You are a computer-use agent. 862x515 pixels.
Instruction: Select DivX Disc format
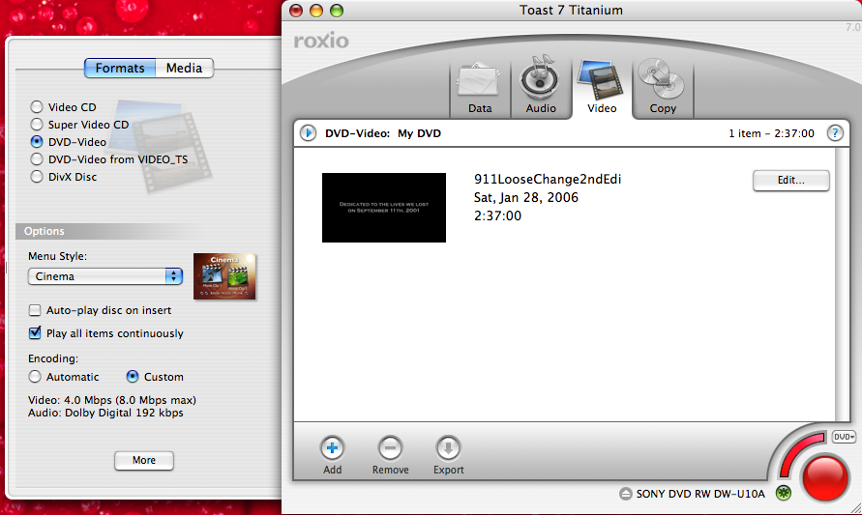pos(37,177)
